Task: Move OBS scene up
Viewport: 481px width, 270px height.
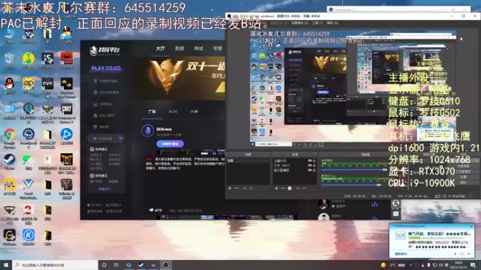Action: tap(245, 188)
